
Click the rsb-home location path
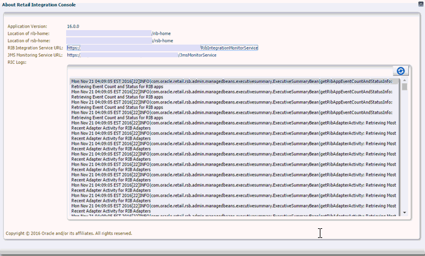pos(120,40)
